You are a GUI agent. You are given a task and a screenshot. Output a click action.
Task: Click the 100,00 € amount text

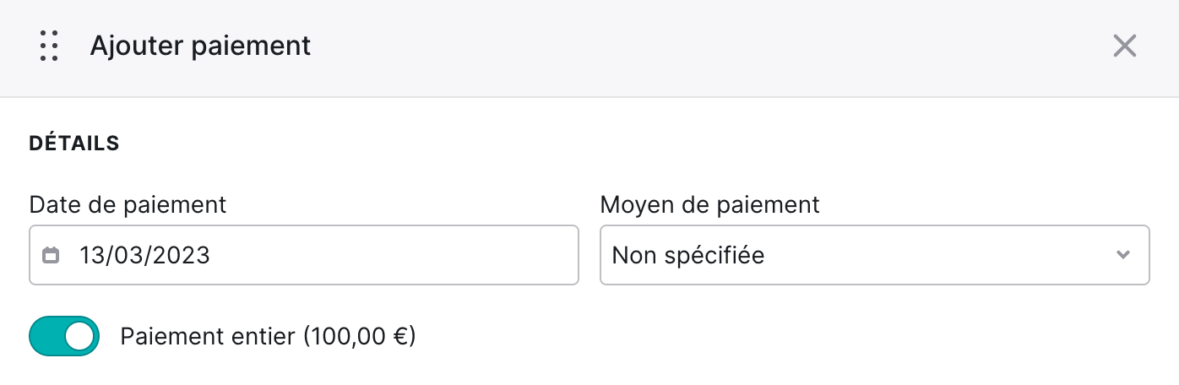(358, 337)
